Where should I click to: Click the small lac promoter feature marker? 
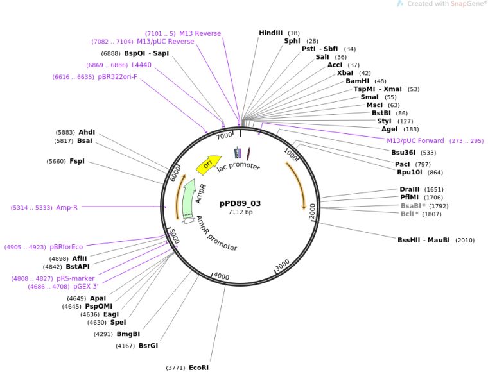coord(238,153)
